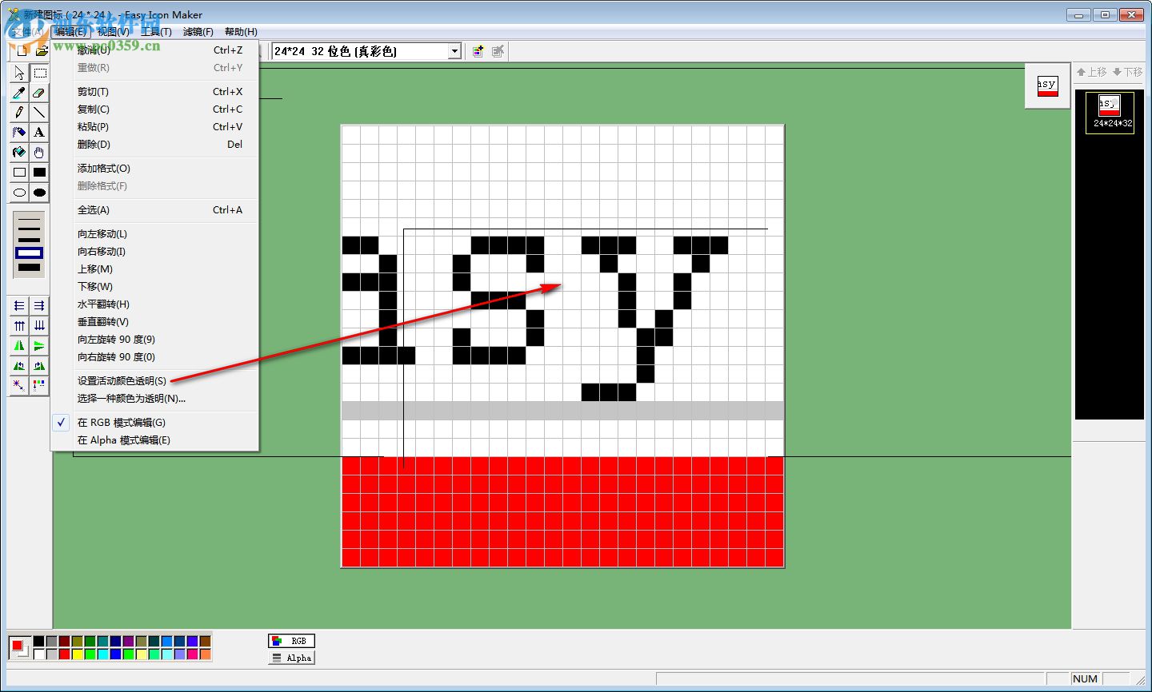Click the 24*24*32 icon preview thumbnail
The height and width of the screenshot is (692, 1152).
[1108, 112]
